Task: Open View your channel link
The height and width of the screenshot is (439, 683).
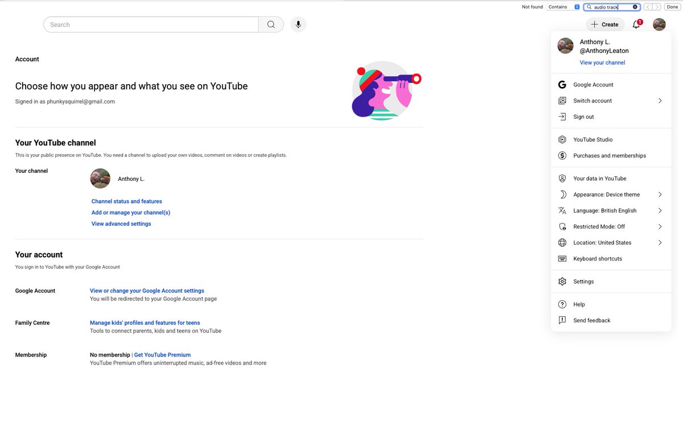Action: [x=602, y=63]
